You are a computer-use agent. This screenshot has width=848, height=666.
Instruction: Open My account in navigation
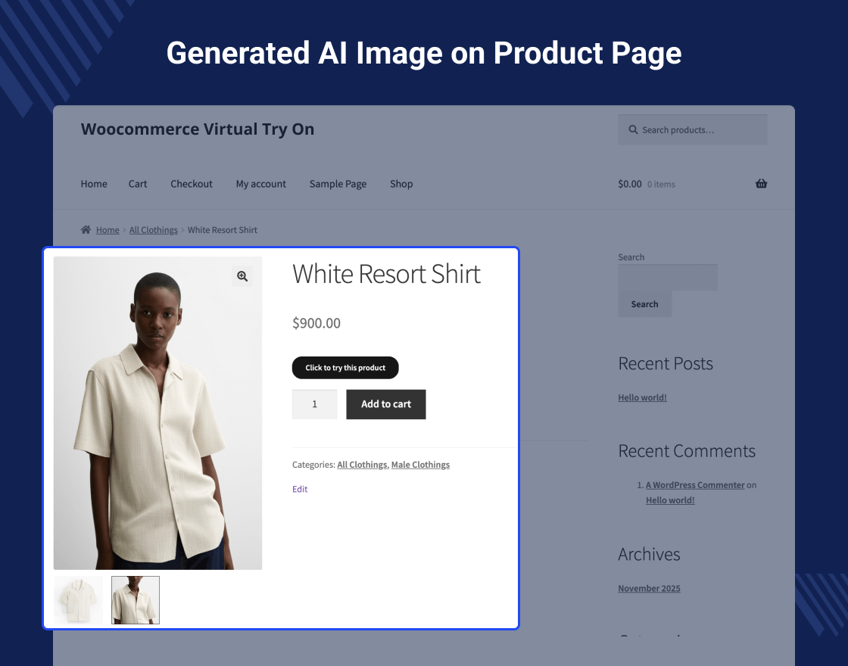261,184
